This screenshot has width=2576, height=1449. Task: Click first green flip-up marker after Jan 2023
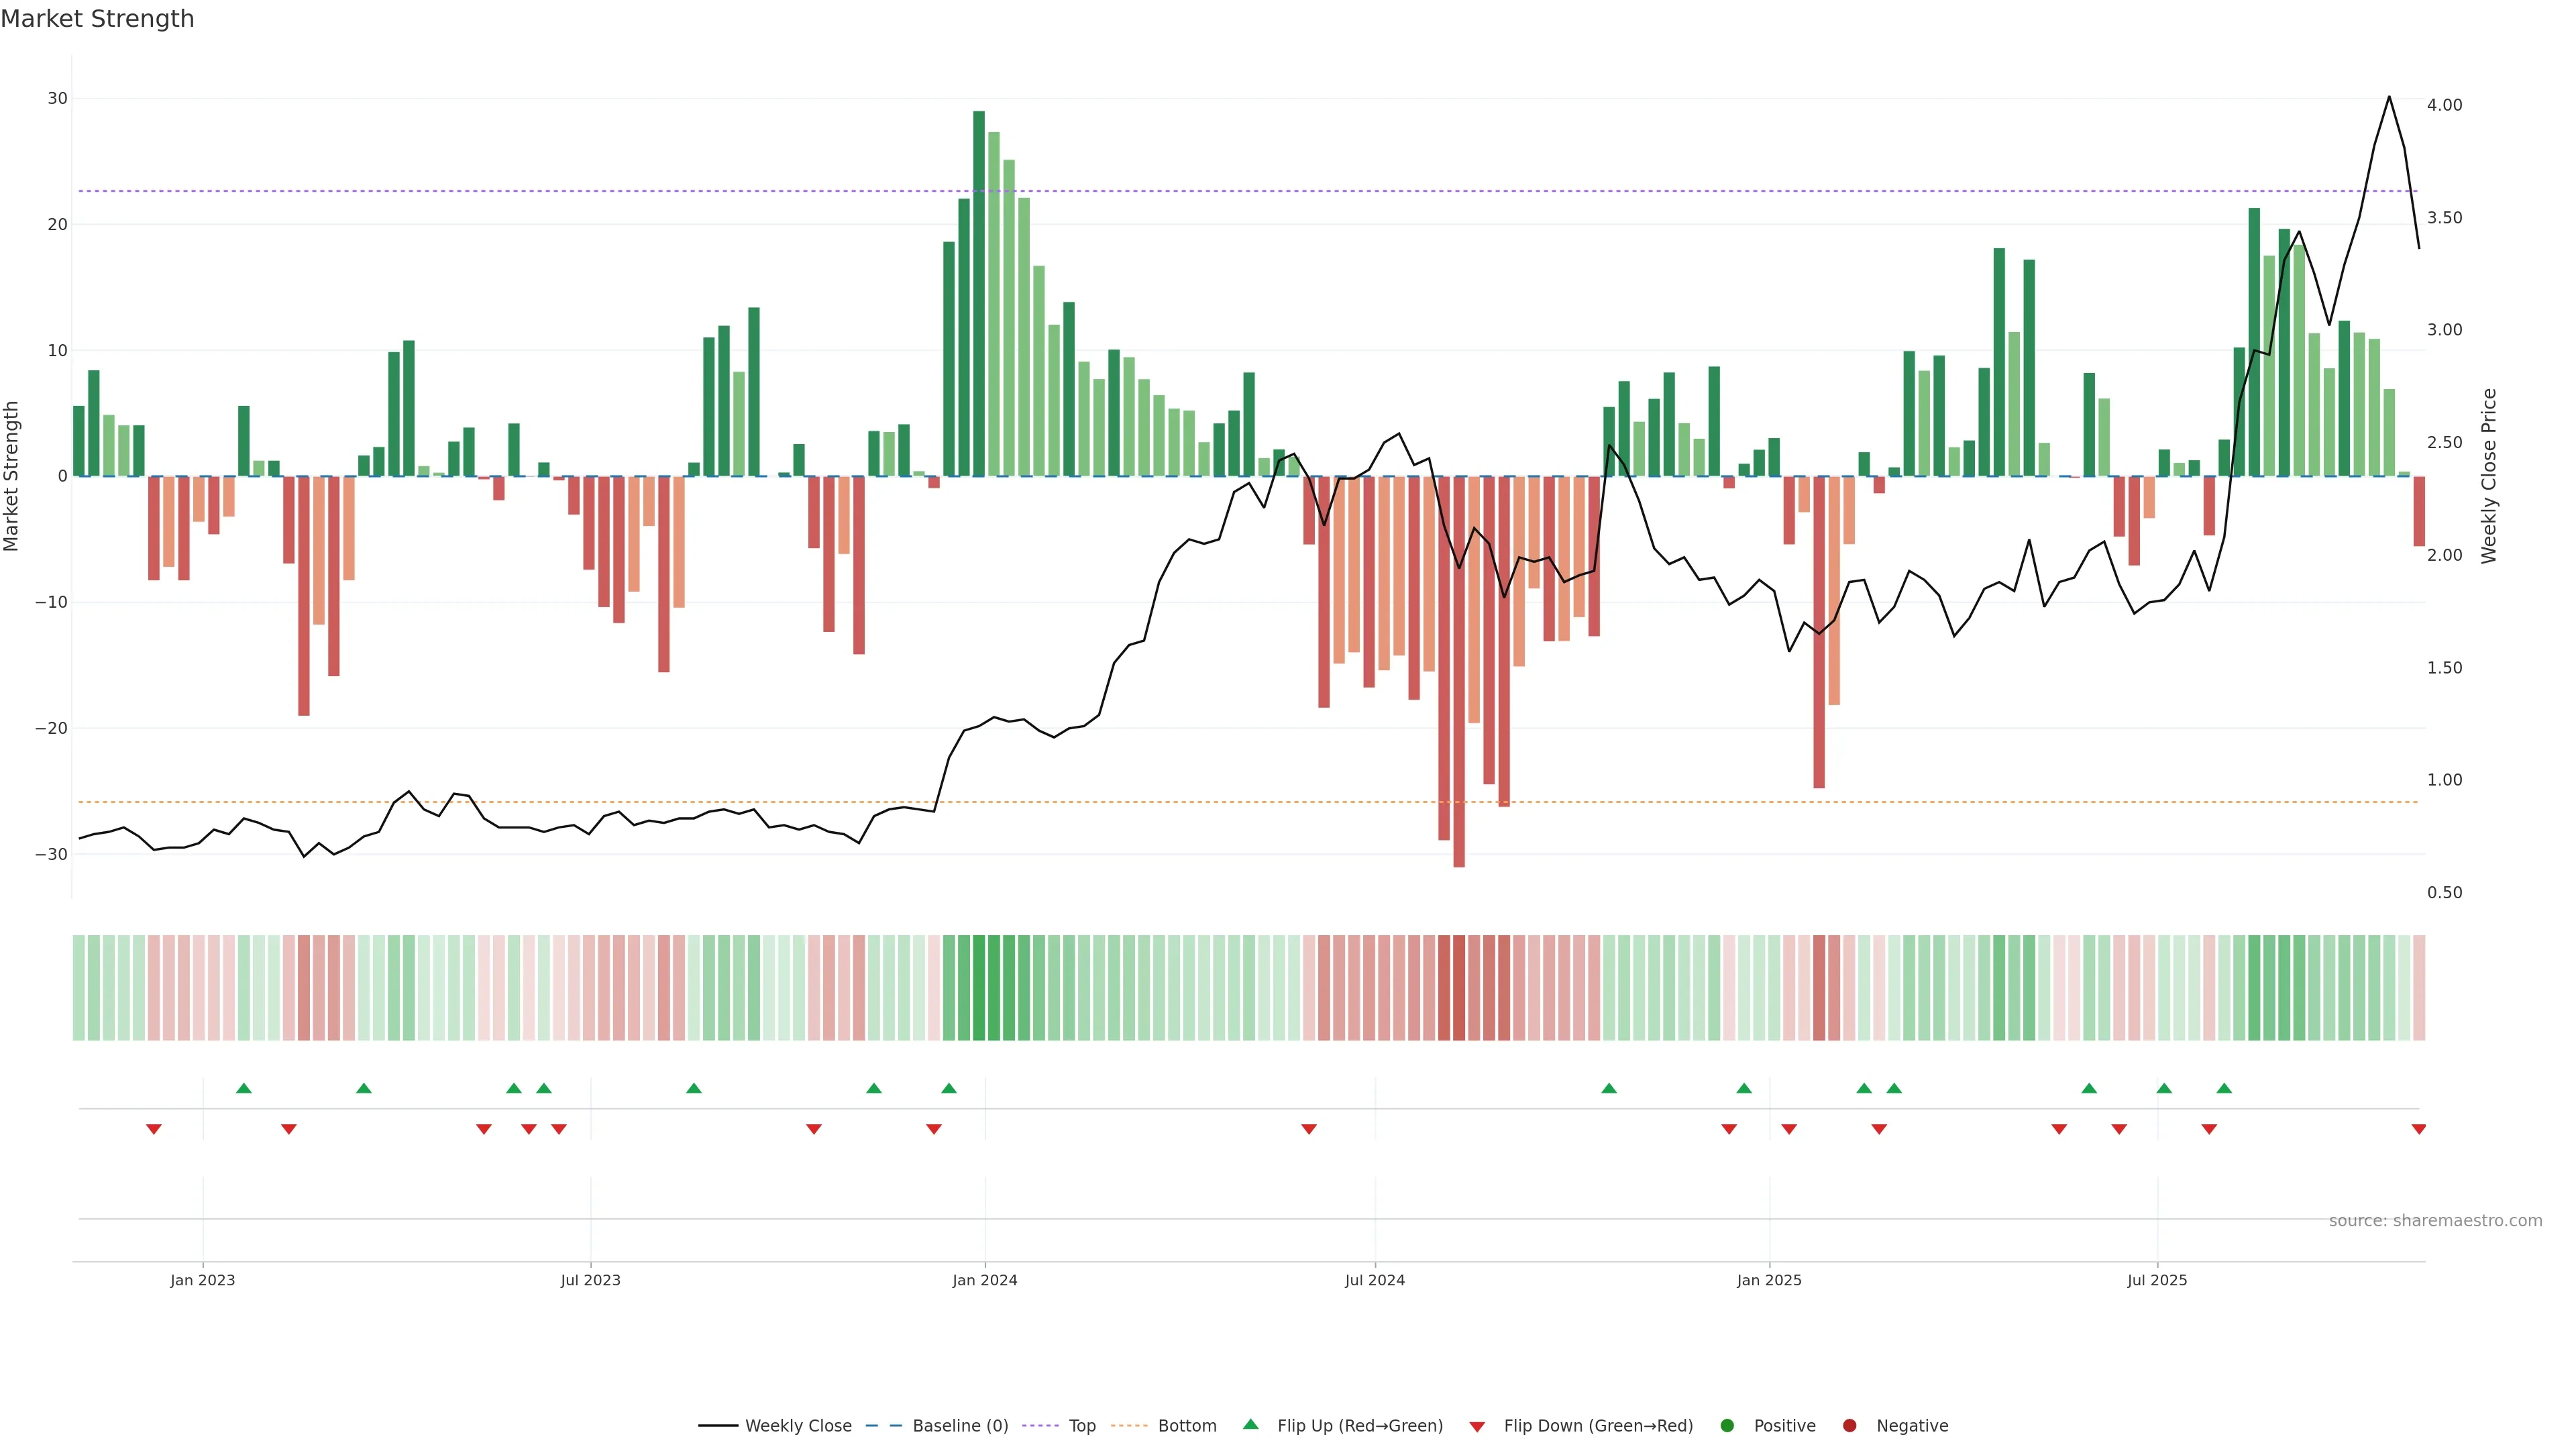coord(243,1088)
